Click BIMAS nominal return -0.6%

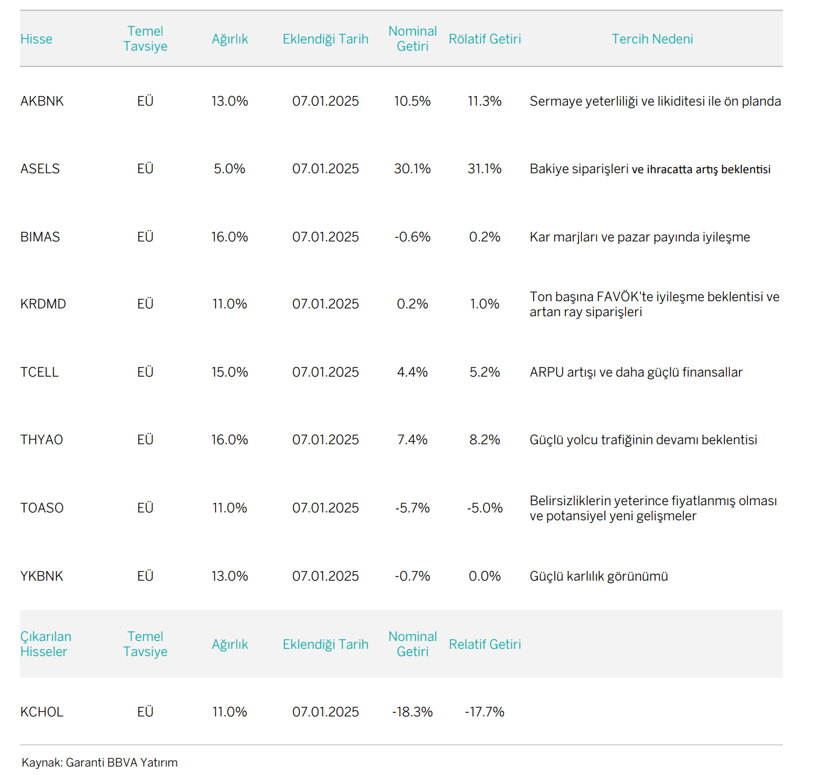coord(412,237)
